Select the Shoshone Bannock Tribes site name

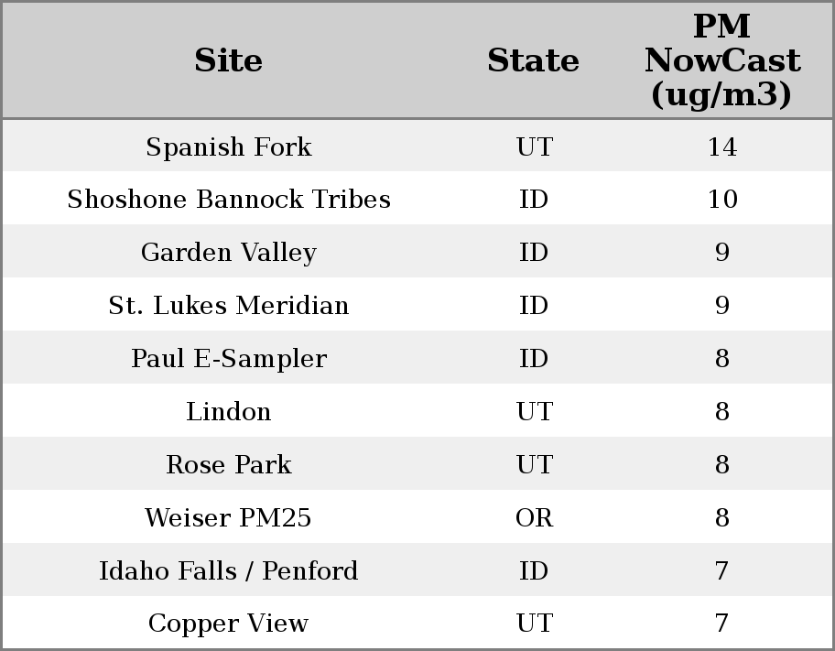(229, 200)
